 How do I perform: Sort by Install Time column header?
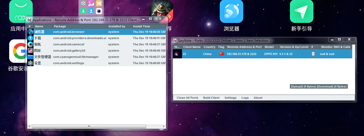[x=149, y=26]
